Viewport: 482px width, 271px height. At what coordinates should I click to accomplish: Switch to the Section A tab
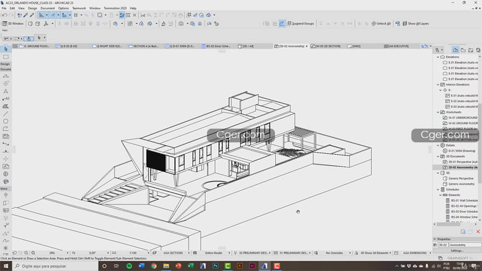[144, 46]
